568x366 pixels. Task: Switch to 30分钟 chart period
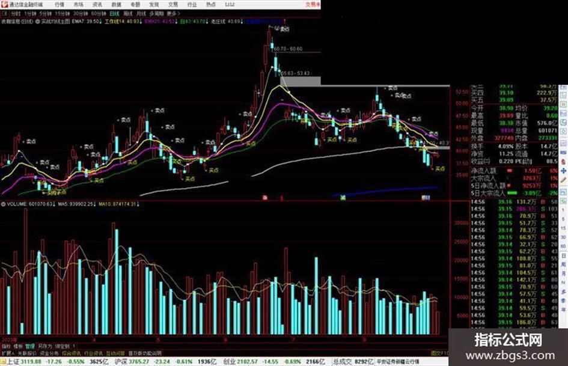(x=81, y=14)
